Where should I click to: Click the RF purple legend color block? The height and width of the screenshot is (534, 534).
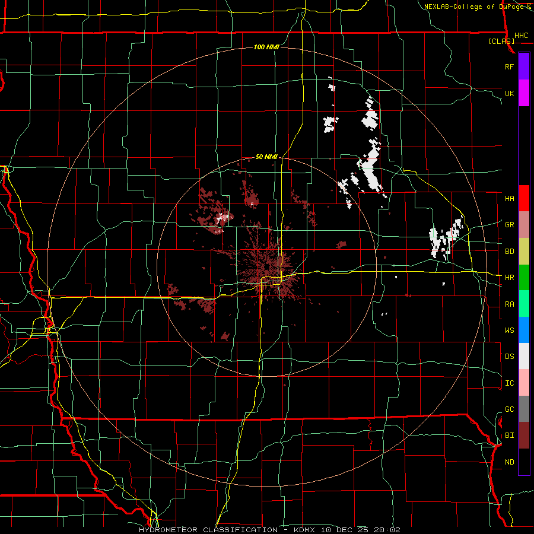tap(524, 66)
